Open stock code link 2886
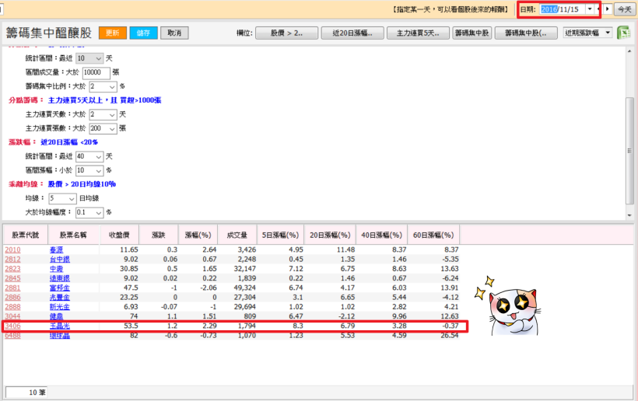This screenshot has height=401, width=638. point(12,298)
